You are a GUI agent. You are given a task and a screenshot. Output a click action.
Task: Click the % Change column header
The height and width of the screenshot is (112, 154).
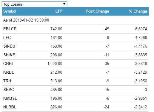coord(138,11)
